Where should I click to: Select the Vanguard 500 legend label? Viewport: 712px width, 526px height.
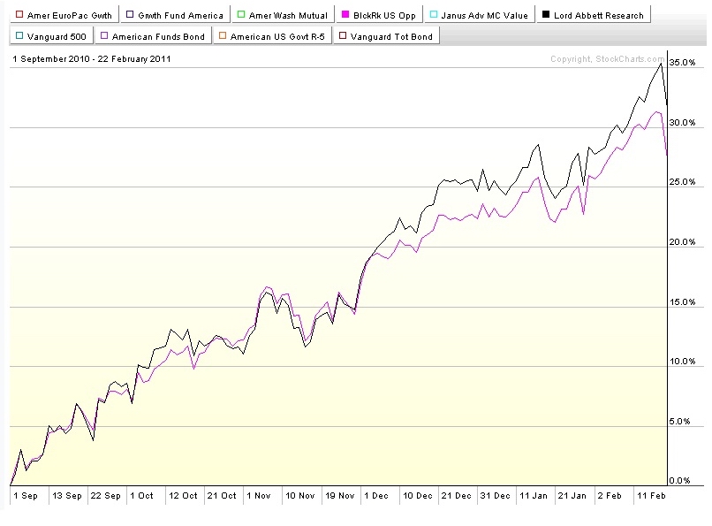point(57,37)
